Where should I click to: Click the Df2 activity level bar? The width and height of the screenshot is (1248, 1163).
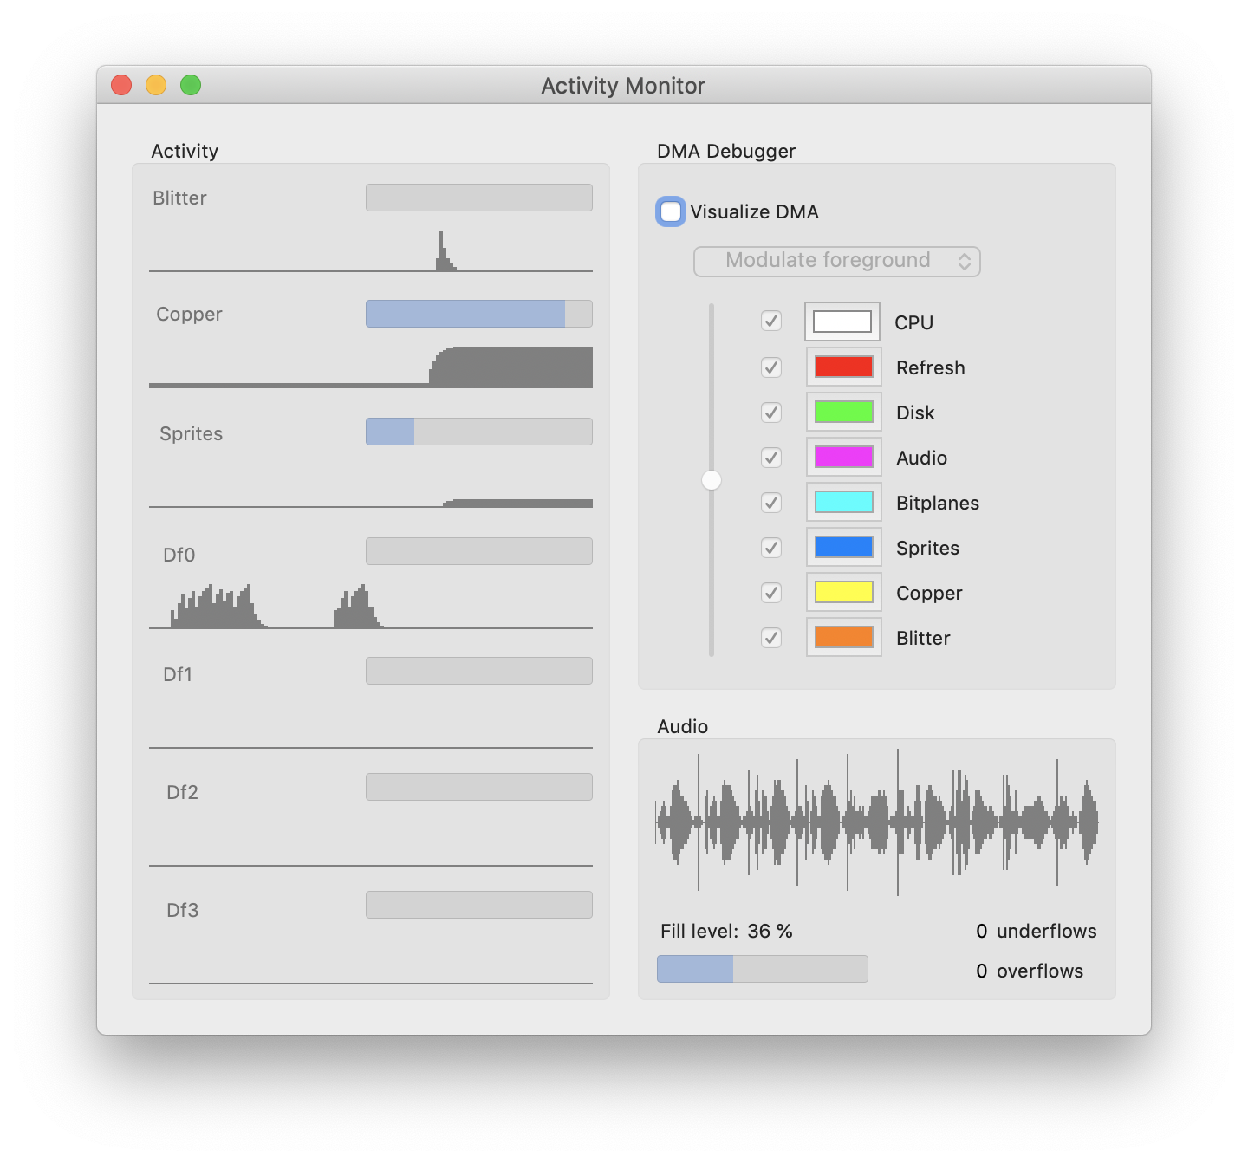(x=479, y=787)
